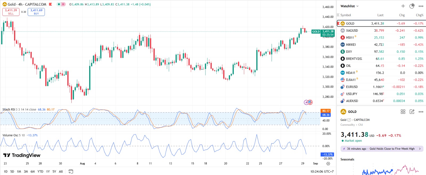Expand the Gold Holds Close news chevron

coord(420,149)
